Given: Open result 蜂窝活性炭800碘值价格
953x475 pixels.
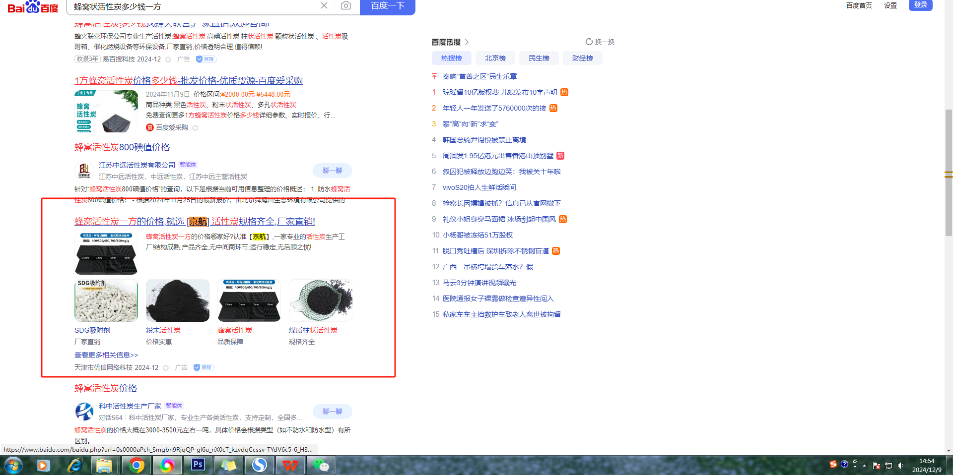Looking at the screenshot, I should click(122, 147).
